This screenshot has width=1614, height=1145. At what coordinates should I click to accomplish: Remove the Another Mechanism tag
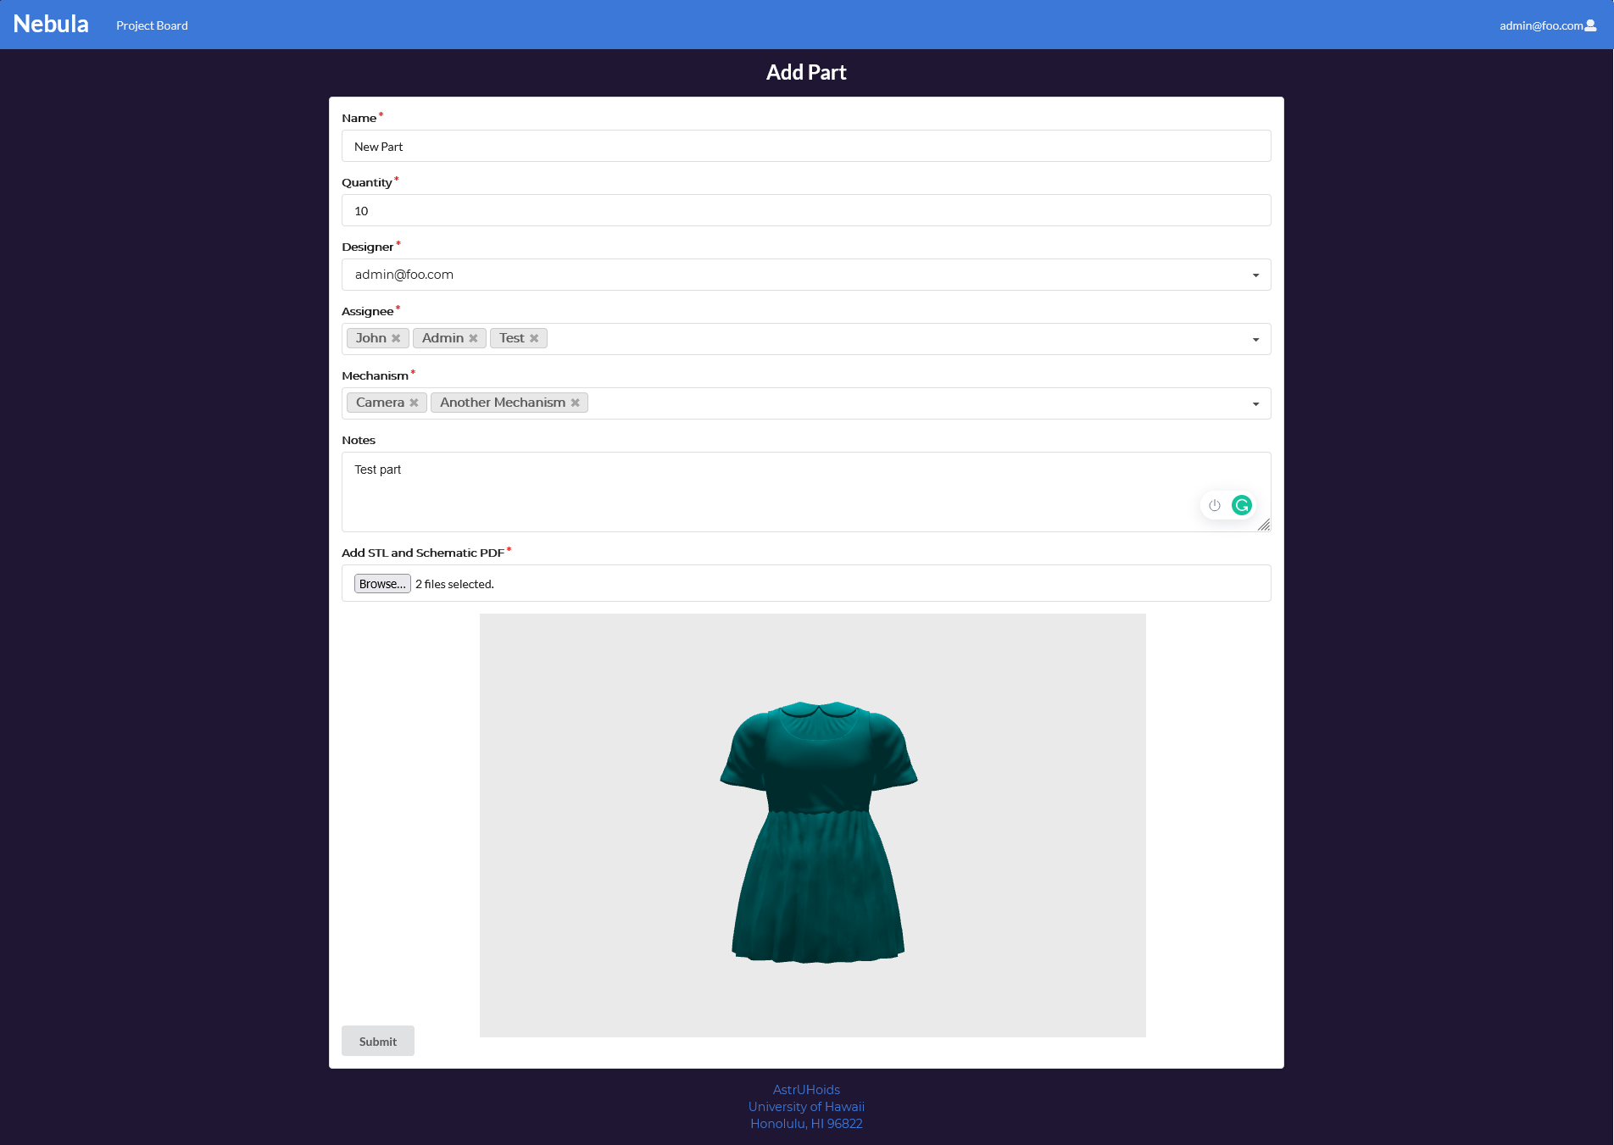tap(575, 403)
